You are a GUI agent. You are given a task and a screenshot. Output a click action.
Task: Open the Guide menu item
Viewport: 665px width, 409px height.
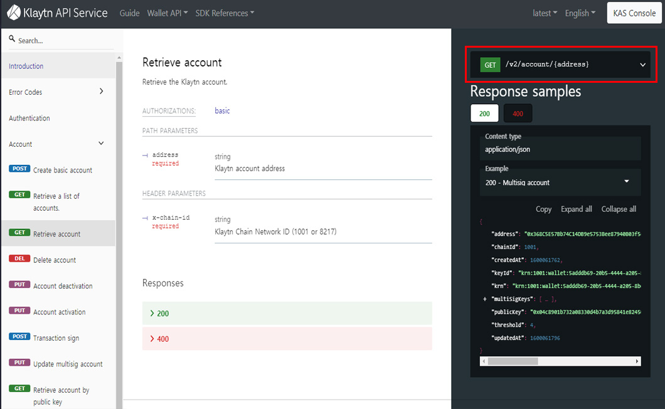click(x=129, y=13)
